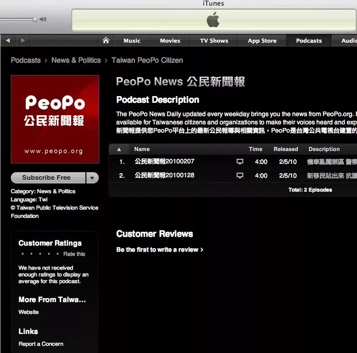
Task: Open the Website link
Action: [x=28, y=312]
